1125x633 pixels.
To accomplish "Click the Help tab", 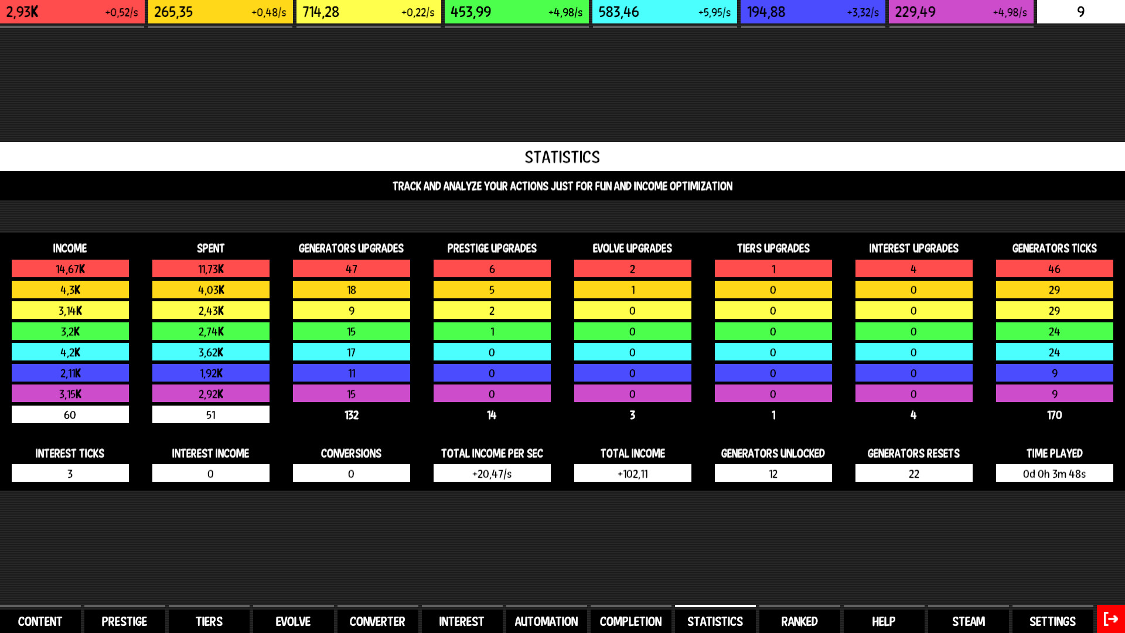I will click(884, 621).
